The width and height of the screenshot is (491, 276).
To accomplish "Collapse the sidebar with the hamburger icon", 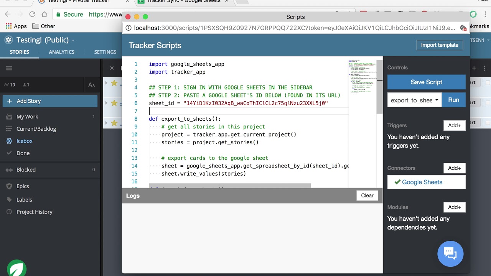I will (x=8, y=68).
